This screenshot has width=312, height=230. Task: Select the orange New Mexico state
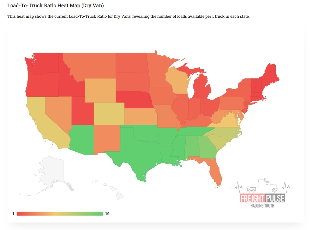(107, 139)
